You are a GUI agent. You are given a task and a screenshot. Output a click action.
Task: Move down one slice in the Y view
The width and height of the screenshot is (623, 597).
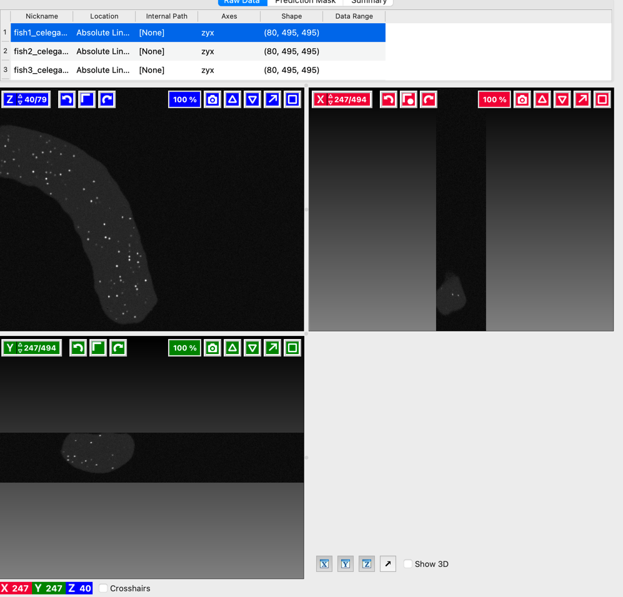click(252, 348)
